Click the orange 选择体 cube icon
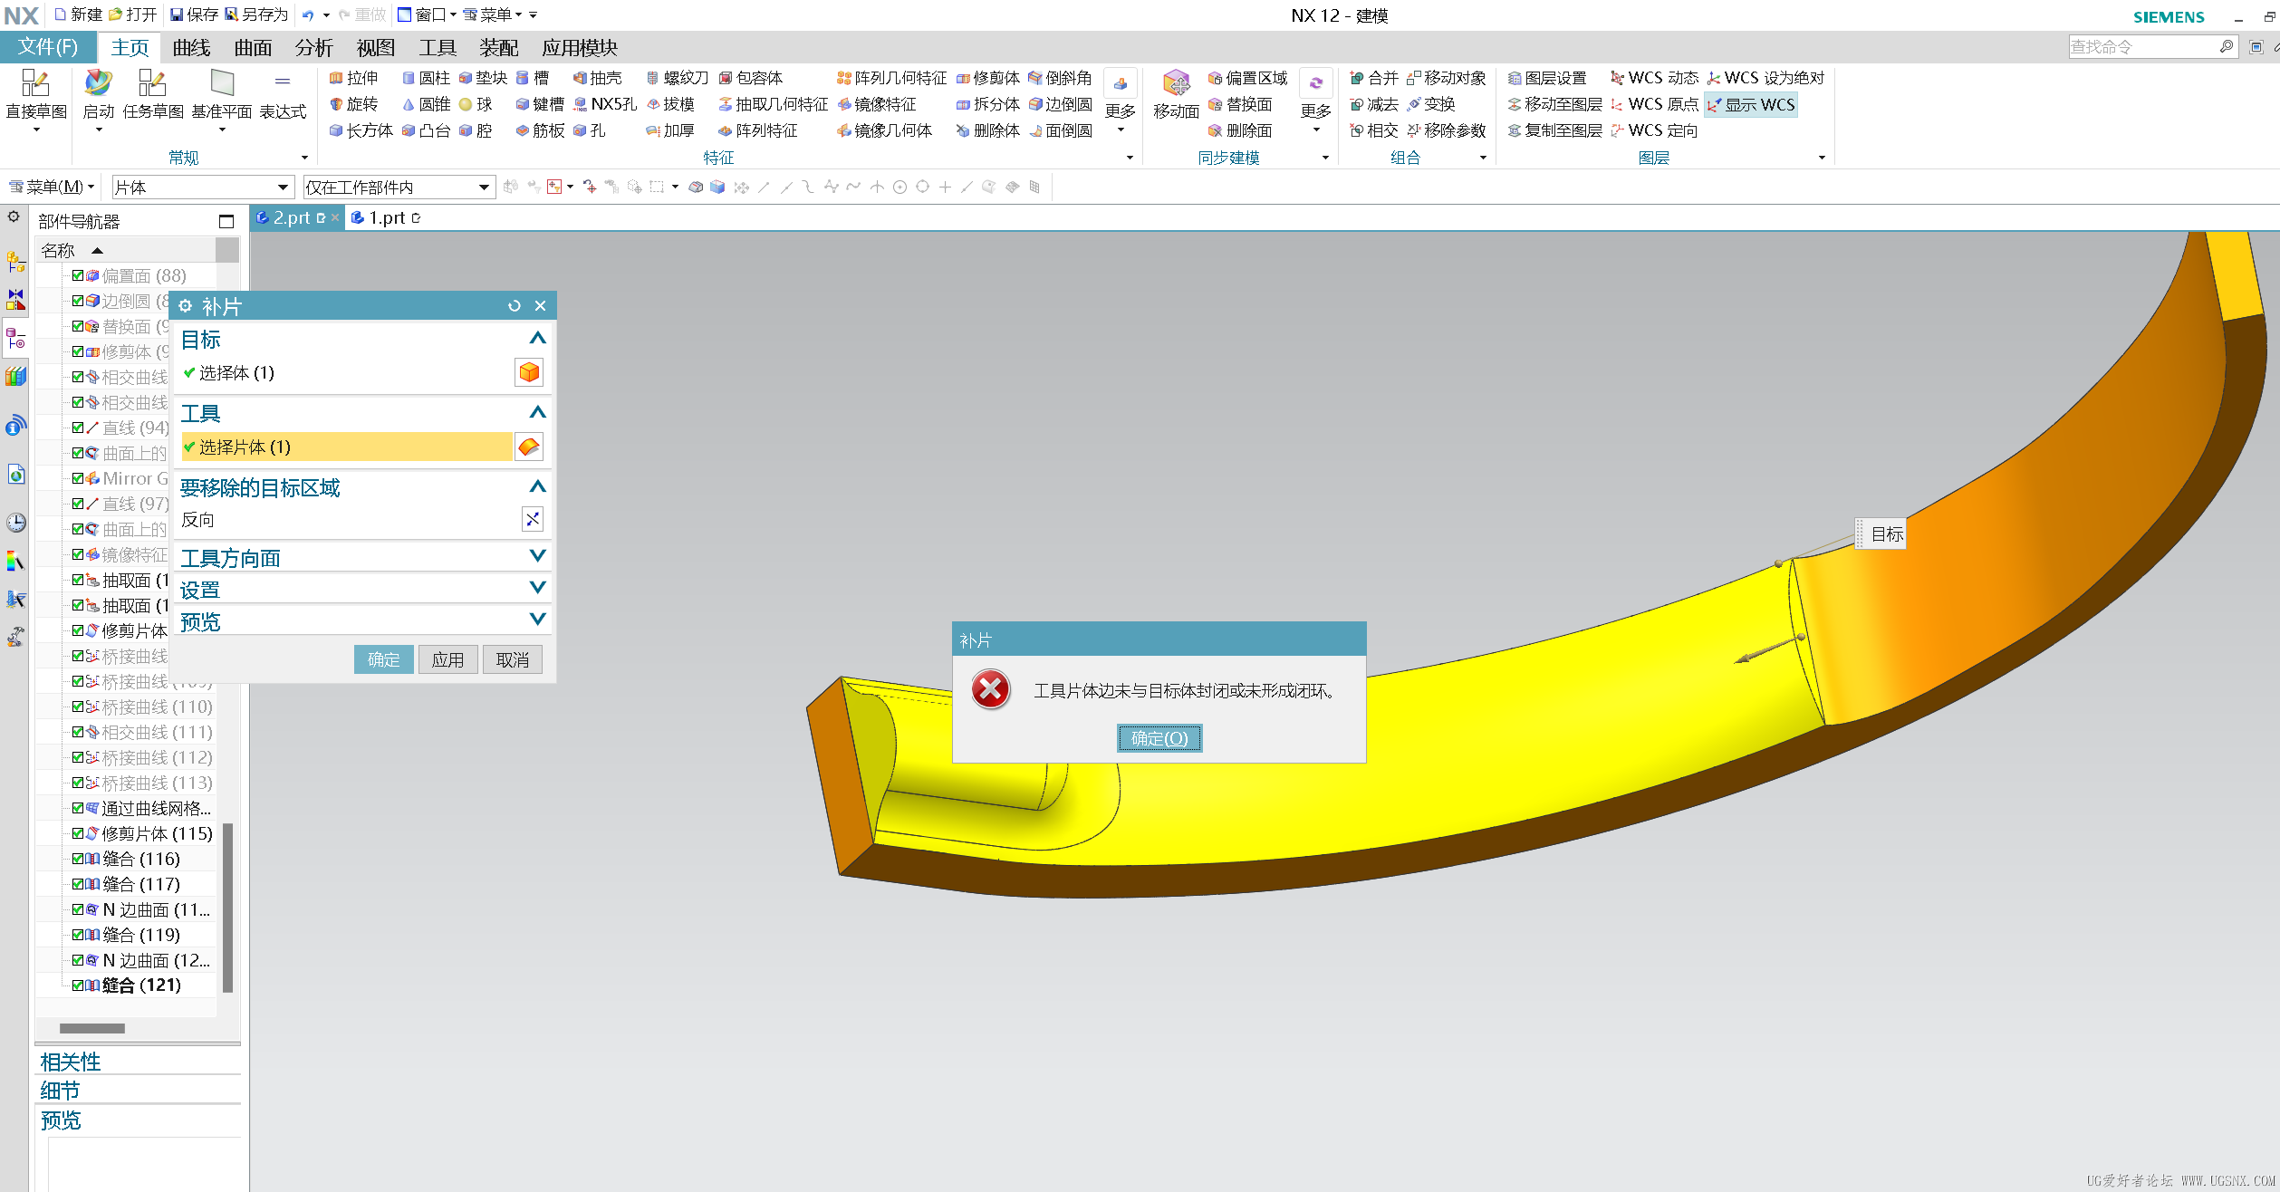 pyautogui.click(x=529, y=372)
